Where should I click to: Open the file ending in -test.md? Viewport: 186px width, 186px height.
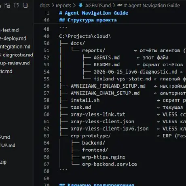click(x=9, y=30)
